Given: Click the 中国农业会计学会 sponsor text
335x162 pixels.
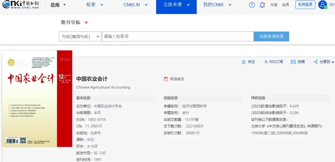Looking at the screenshot, I should pyautogui.click(x=108, y=106).
